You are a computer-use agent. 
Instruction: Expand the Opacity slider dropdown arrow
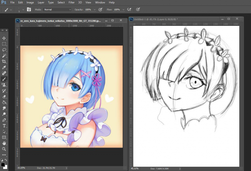pos(95,10)
